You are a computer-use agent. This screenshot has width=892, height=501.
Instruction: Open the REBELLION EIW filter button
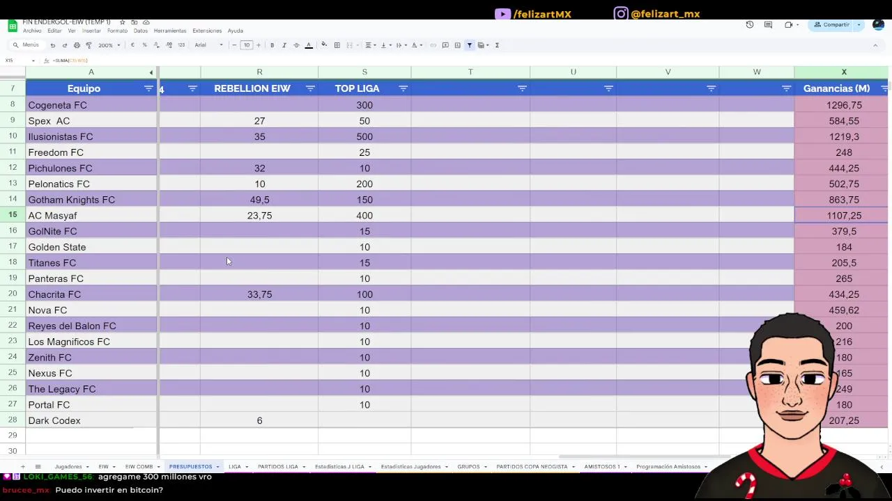(310, 88)
